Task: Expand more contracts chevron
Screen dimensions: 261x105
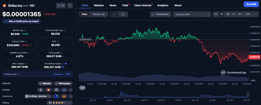Action: point(71,96)
